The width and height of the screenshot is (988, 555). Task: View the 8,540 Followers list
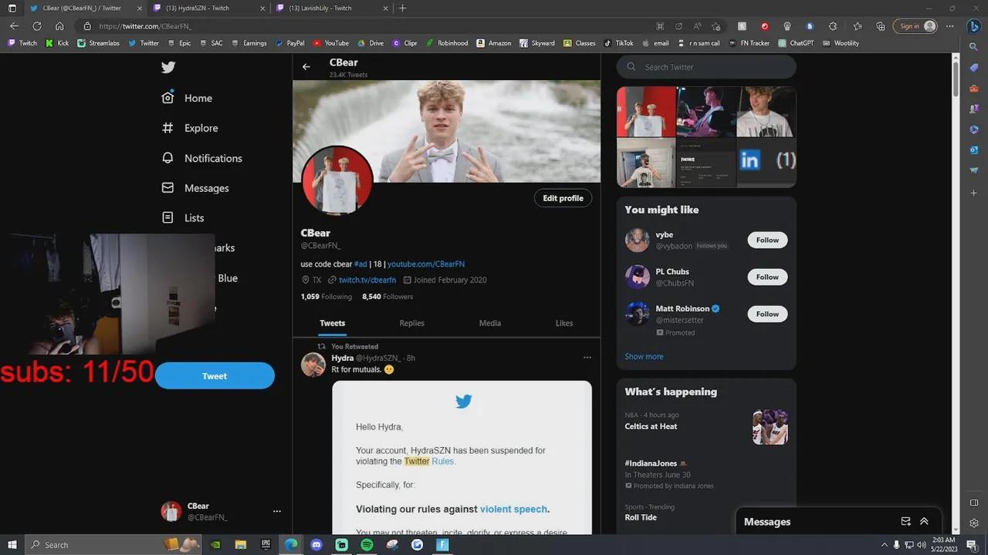(387, 297)
